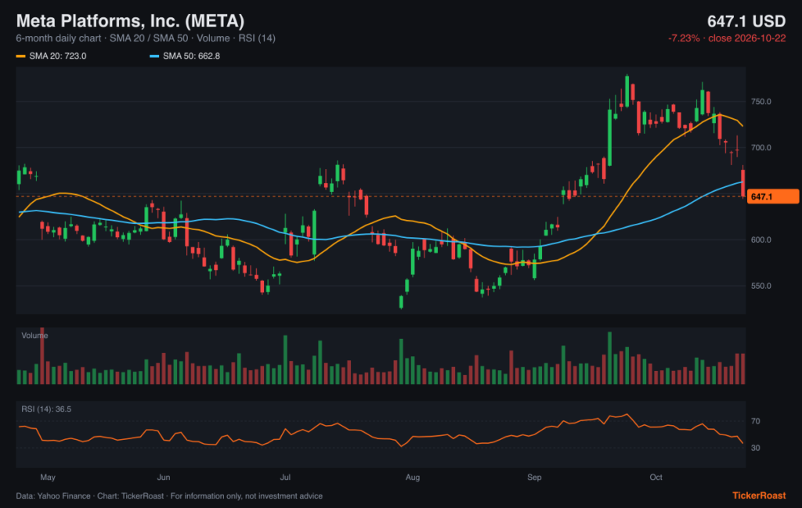802x508 pixels.
Task: Click the Oct label on time axis
Action: [656, 477]
